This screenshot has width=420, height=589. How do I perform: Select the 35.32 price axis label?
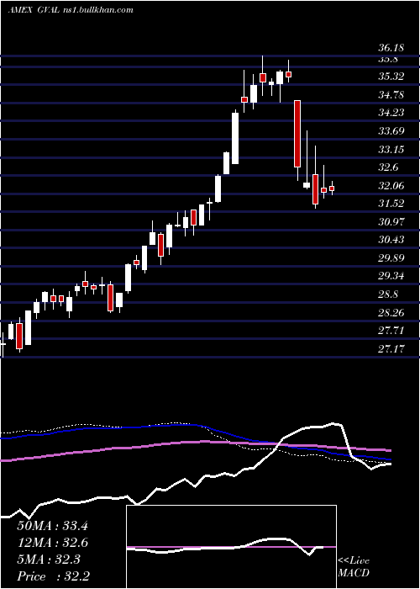(391, 77)
